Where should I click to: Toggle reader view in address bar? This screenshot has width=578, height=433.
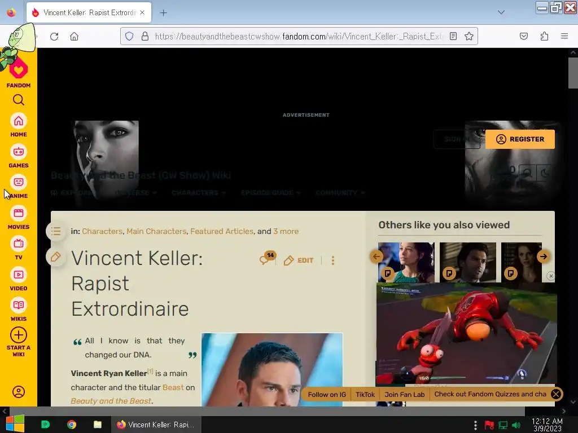click(x=453, y=36)
